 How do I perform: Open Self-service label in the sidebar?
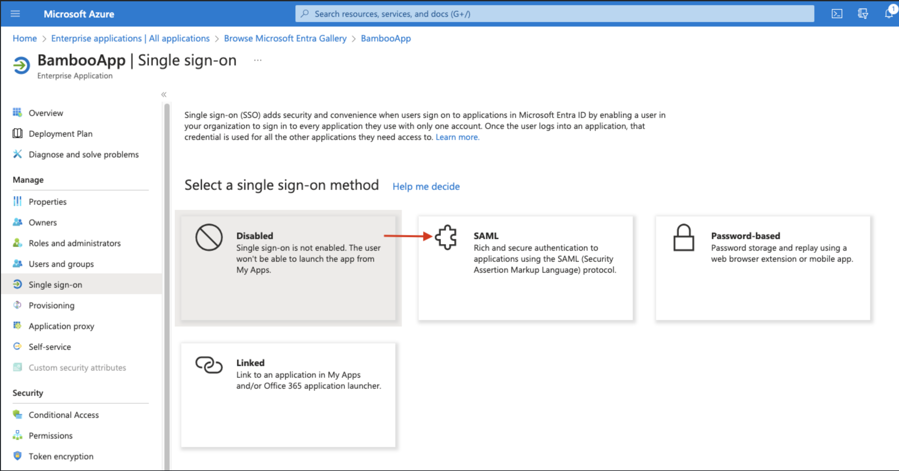coord(50,347)
